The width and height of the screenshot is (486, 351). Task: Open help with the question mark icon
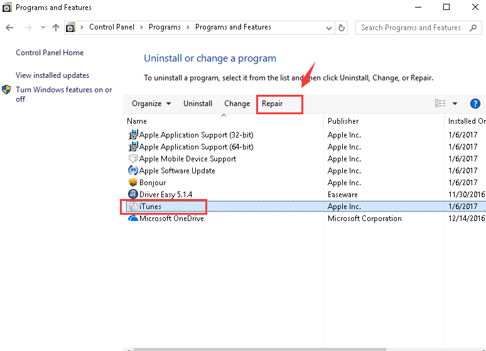coord(475,104)
